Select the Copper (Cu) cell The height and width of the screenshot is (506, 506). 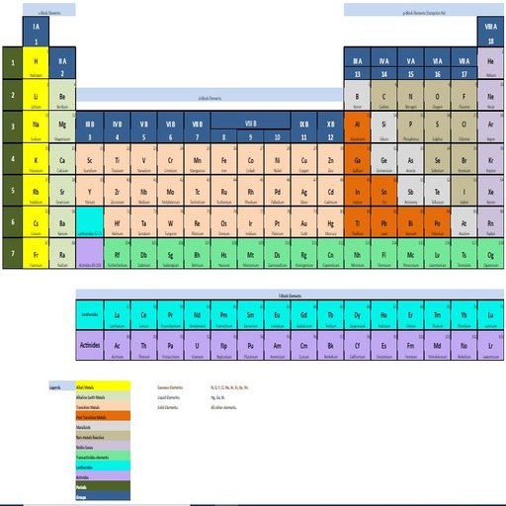(303, 158)
